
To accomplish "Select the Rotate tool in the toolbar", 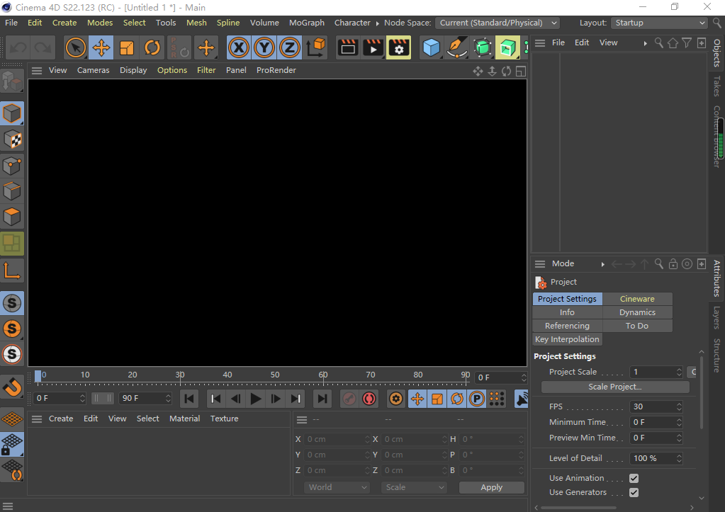I will [x=153, y=47].
